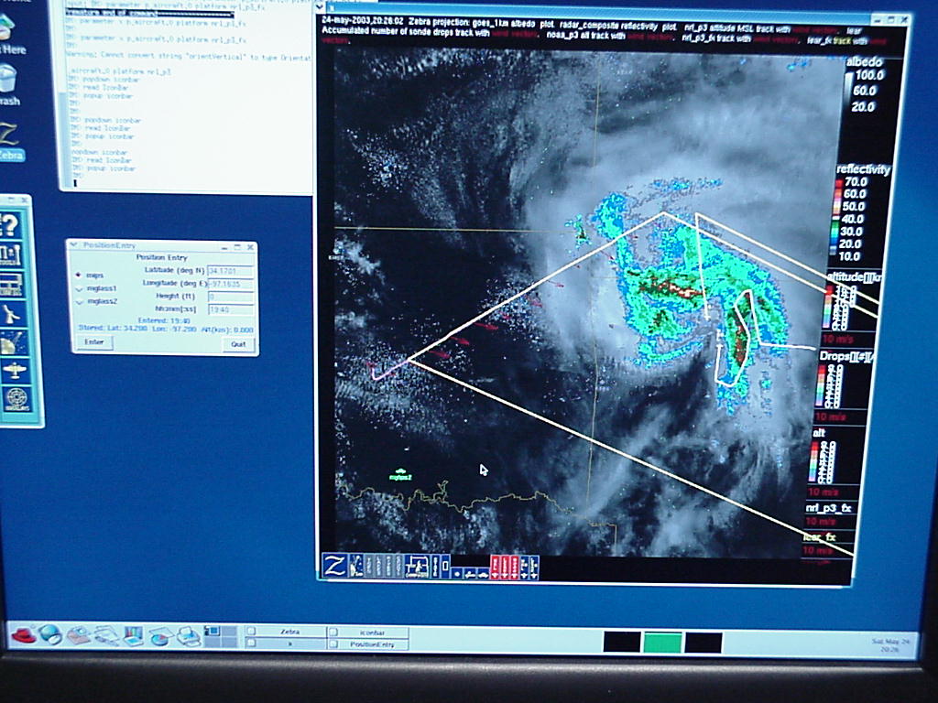This screenshot has height=703, width=938.
Task: Open Red Hat main menu
Action: (23, 634)
